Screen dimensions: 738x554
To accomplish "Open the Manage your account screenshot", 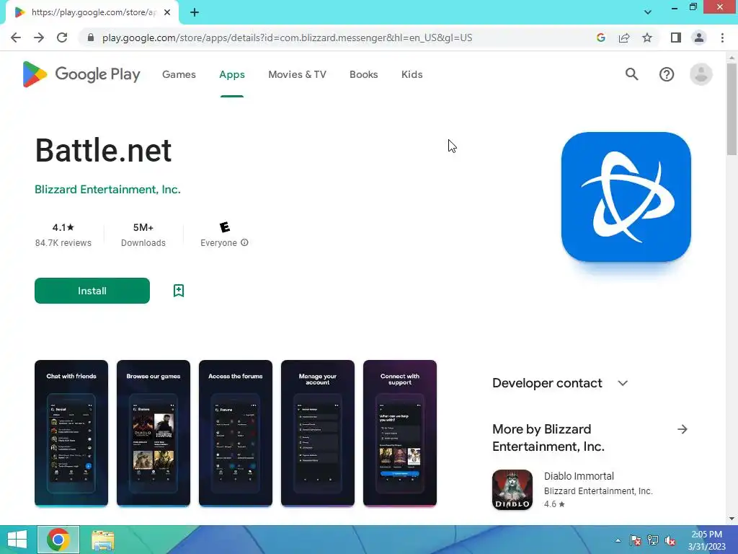I will click(x=318, y=434).
